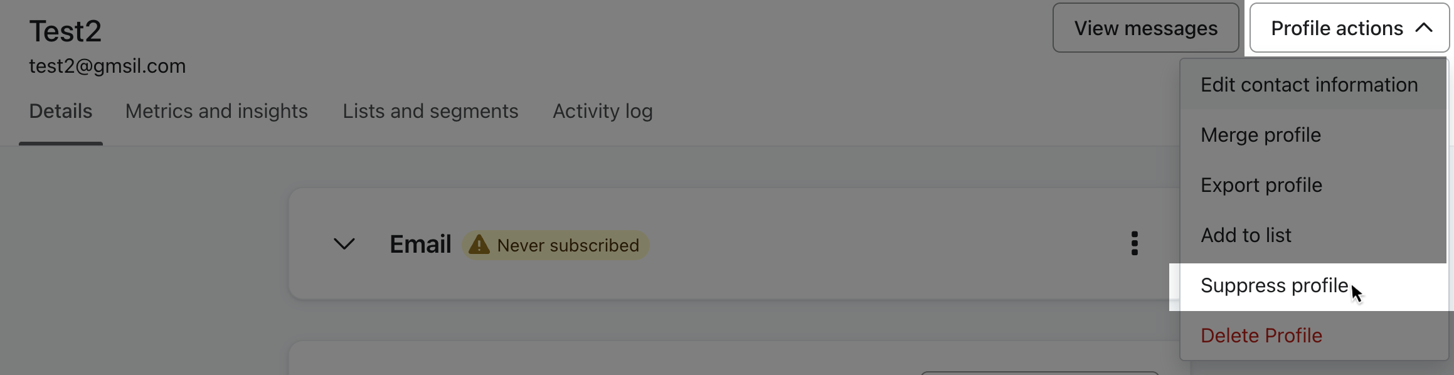Open the Email section kebab menu
1454x375 pixels.
pos(1134,243)
